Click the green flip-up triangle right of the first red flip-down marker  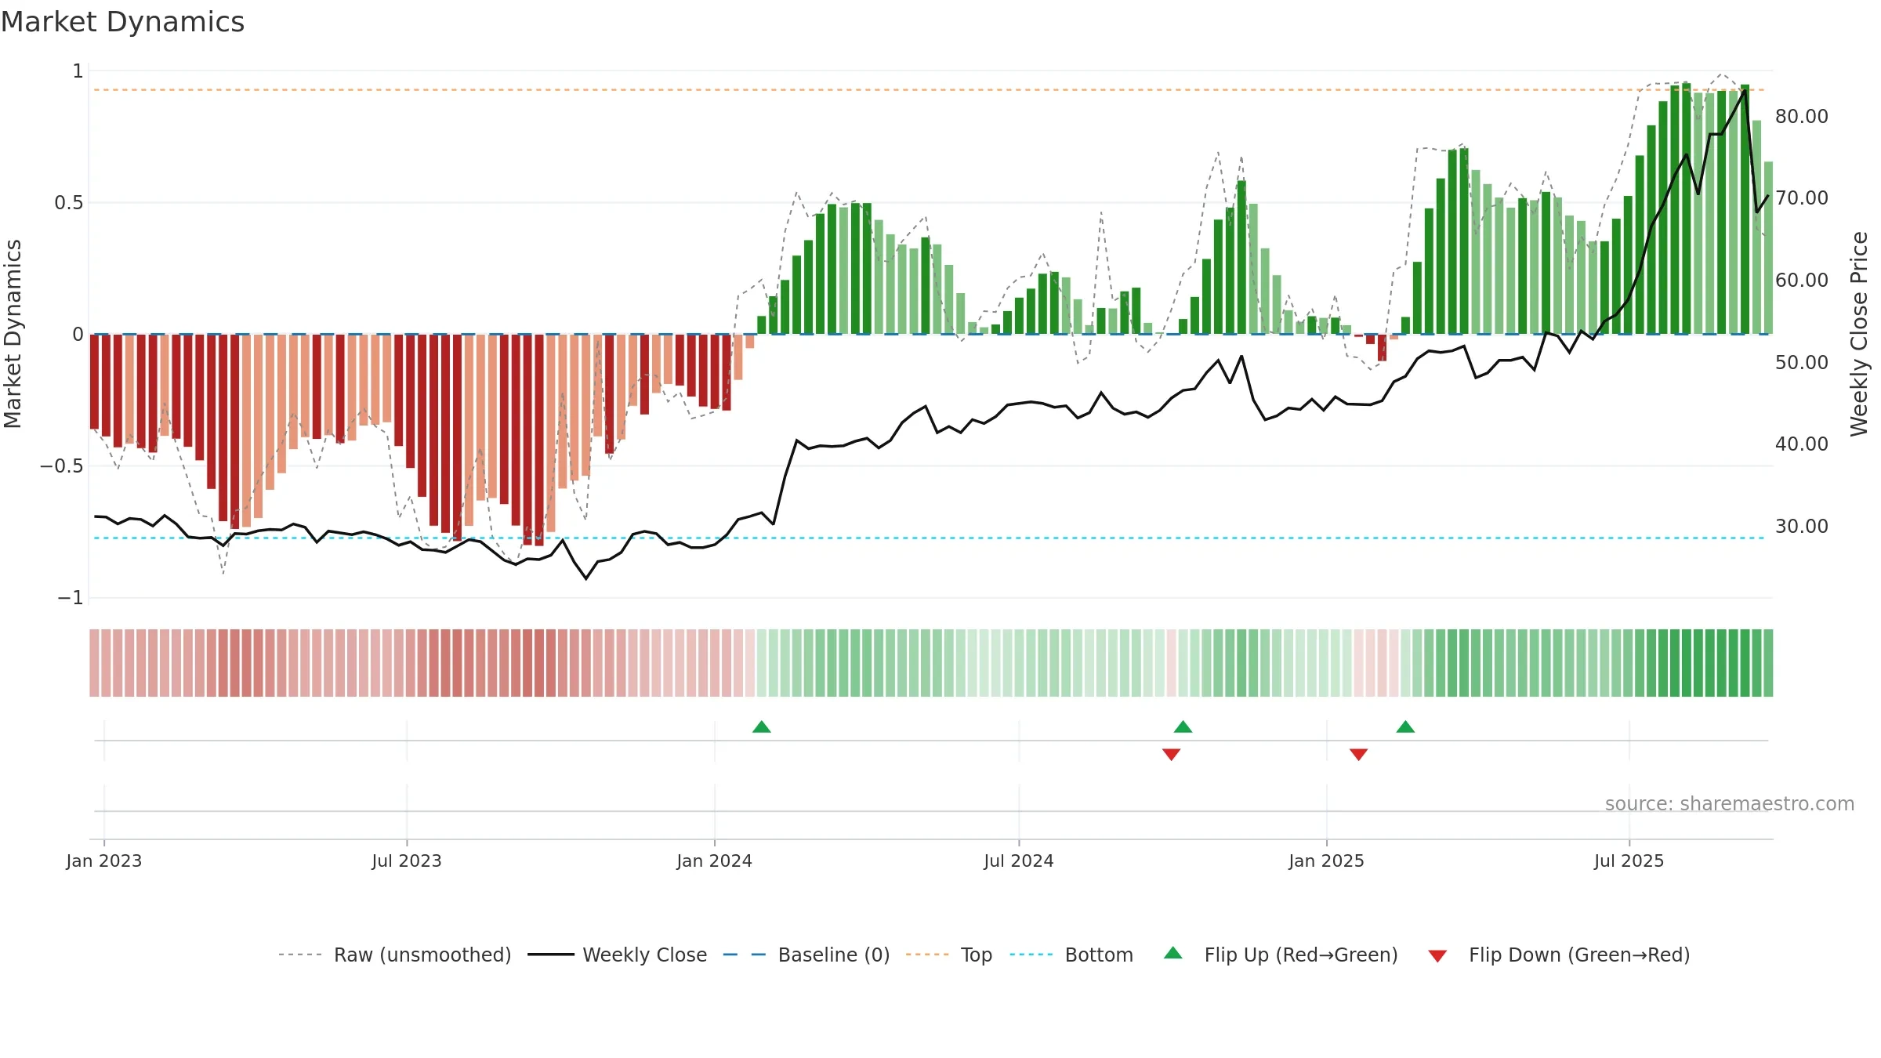[1183, 726]
